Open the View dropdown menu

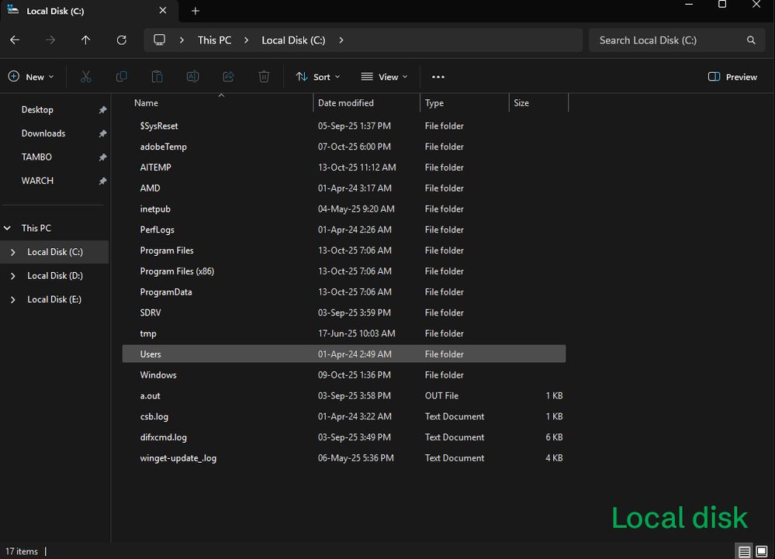tap(384, 77)
